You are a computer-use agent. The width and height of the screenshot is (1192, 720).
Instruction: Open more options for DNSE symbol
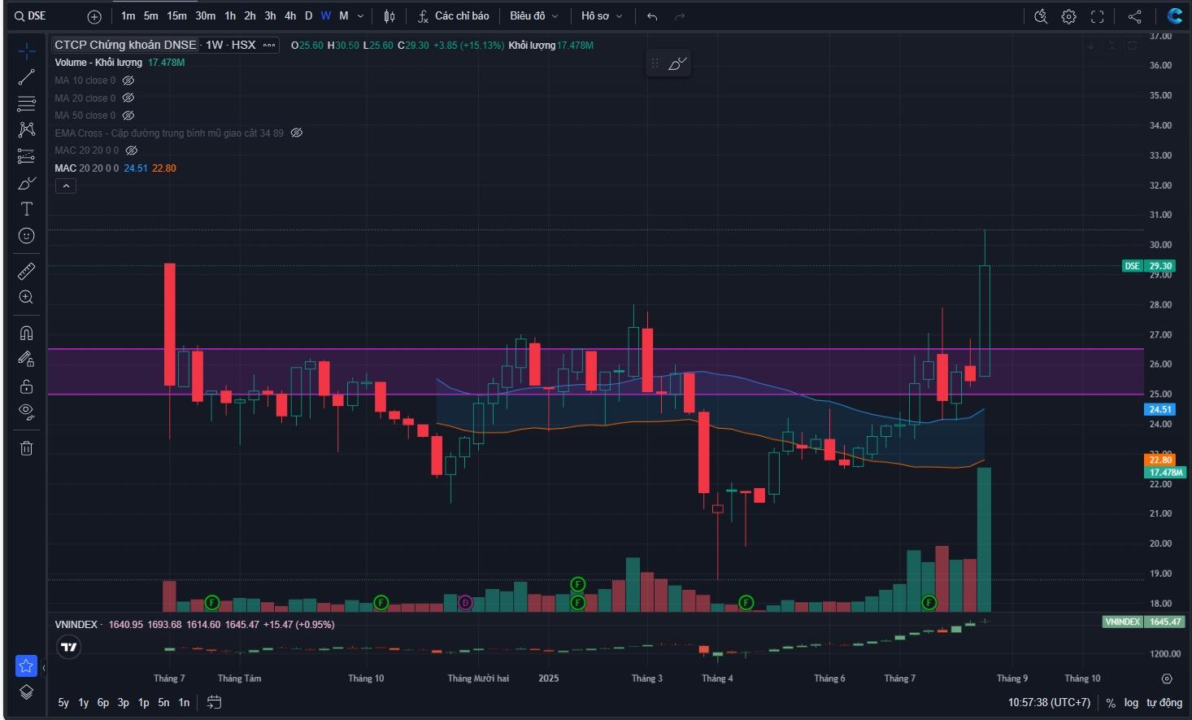(269, 45)
